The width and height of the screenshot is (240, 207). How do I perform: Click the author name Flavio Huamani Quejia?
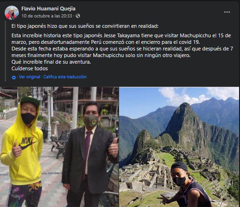[48, 8]
